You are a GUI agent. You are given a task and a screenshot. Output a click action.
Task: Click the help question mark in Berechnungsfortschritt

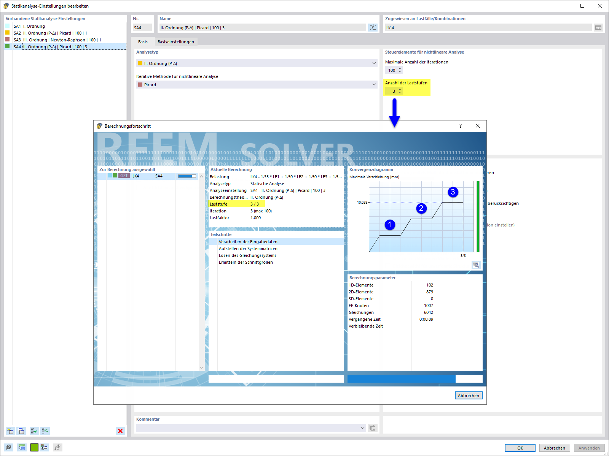[461, 126]
